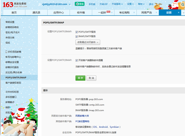Image resolution: width=185 pixels, height=136 pixels.
Task: Click the phone icon beside 手机号码邮箱
Action: pyautogui.click(x=6, y=52)
